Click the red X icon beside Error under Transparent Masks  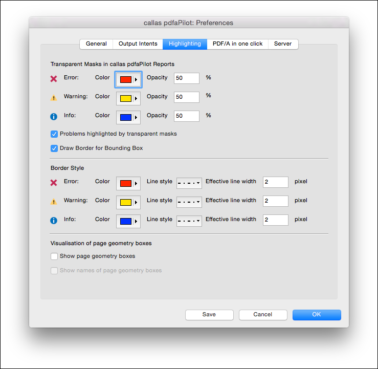(54, 79)
